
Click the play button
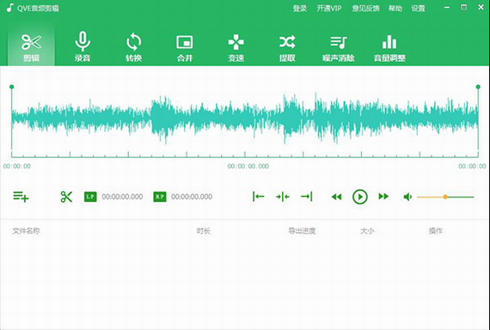(360, 197)
